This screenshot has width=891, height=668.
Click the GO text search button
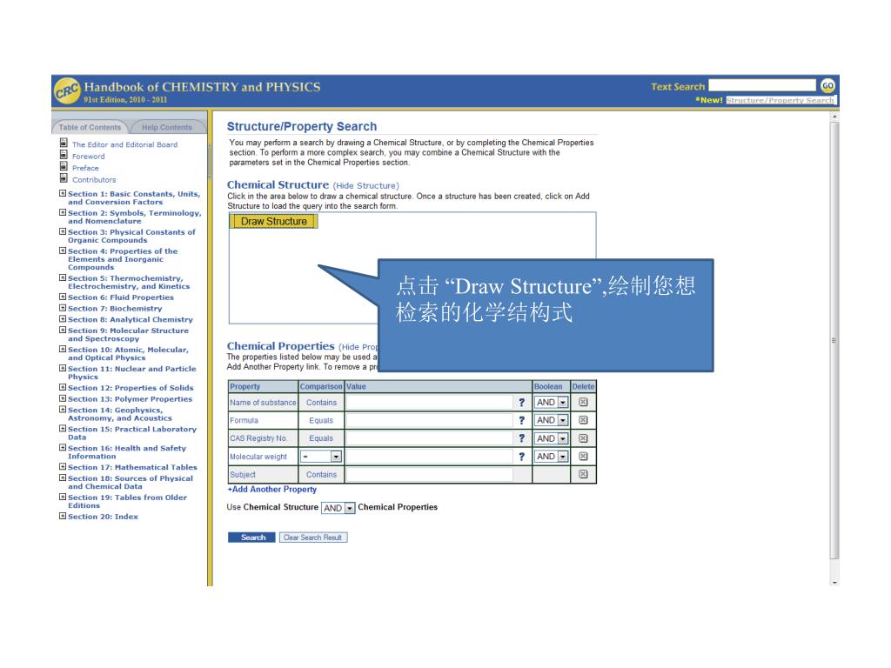click(x=827, y=86)
